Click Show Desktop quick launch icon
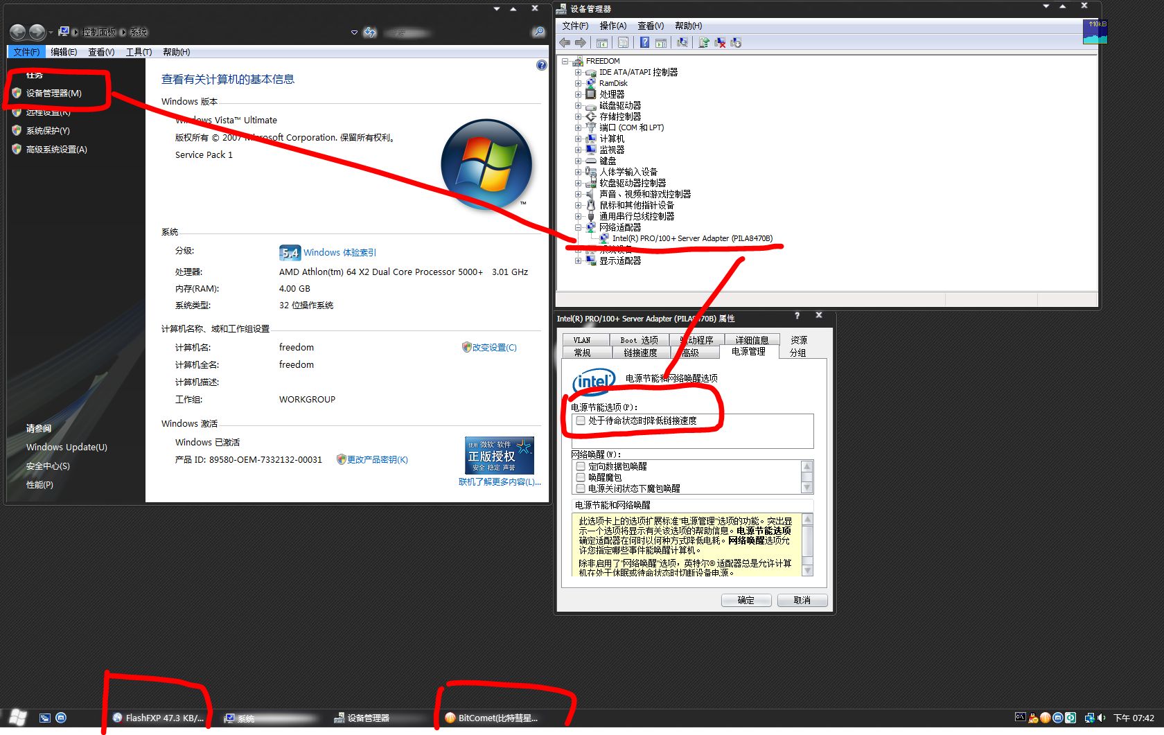Screen dimensions: 1164x735 click(x=44, y=718)
